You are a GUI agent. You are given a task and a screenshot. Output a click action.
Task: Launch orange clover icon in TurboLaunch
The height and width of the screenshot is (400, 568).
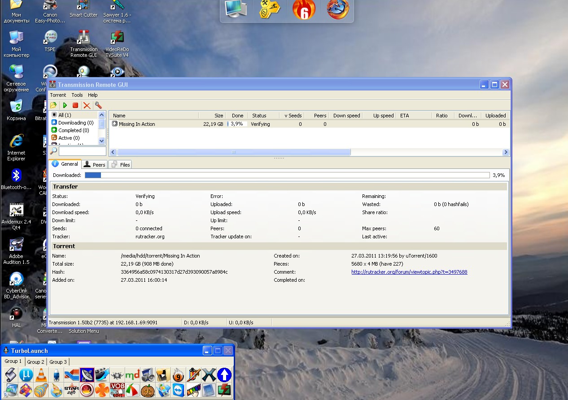click(102, 390)
